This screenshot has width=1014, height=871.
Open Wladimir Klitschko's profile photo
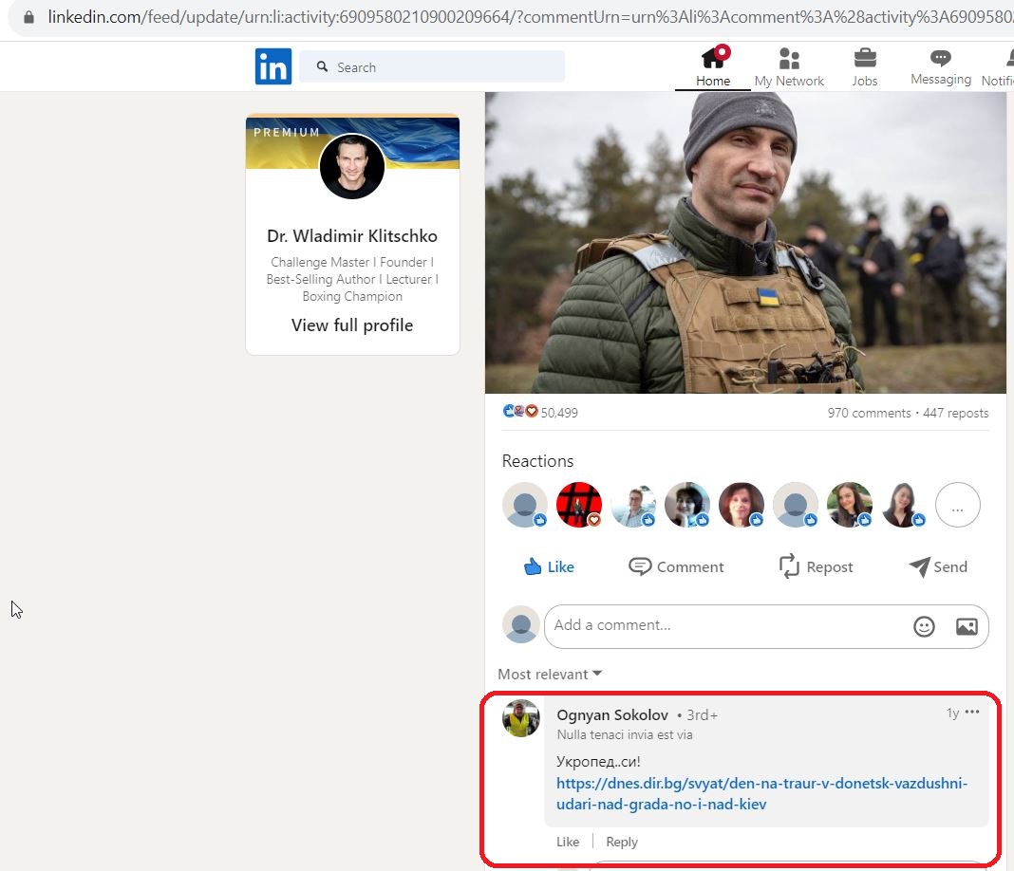click(x=352, y=166)
